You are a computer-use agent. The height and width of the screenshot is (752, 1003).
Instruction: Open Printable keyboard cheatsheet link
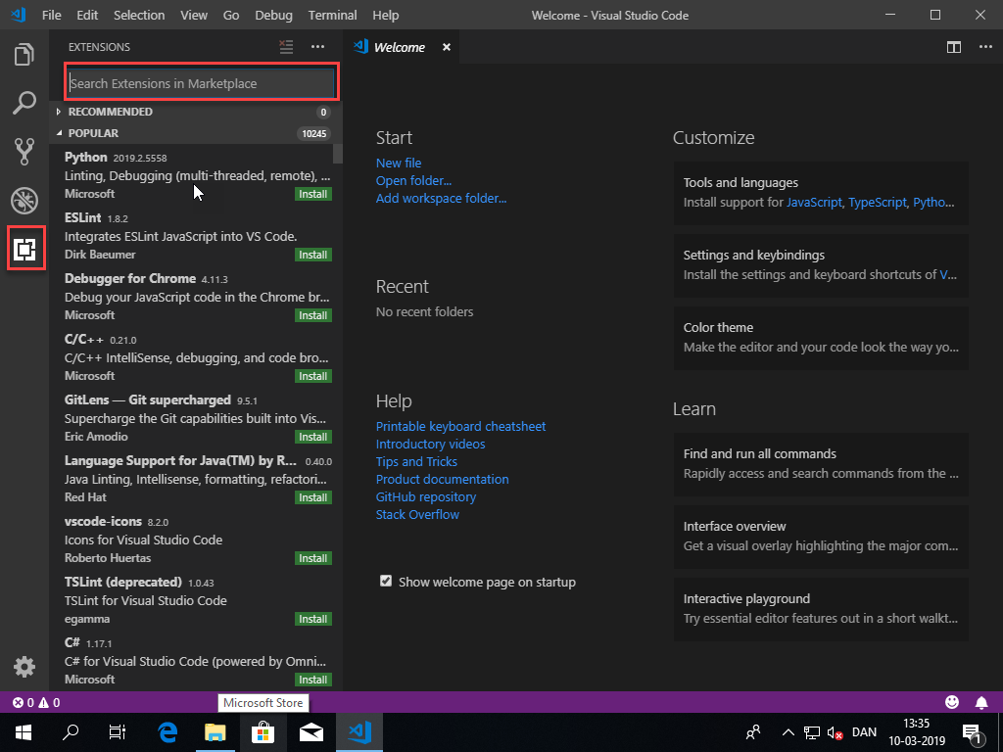tap(460, 427)
